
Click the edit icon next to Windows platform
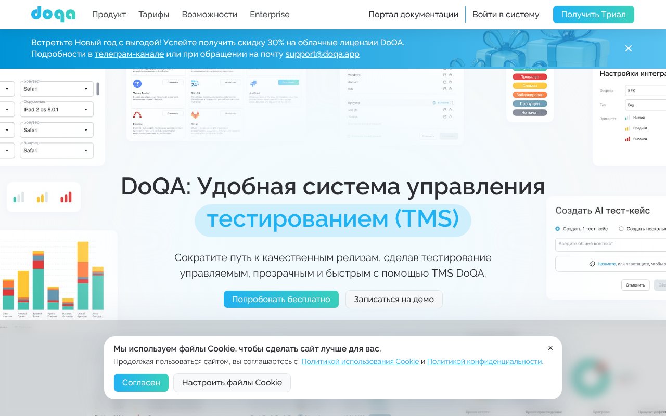pyautogui.click(x=445, y=75)
